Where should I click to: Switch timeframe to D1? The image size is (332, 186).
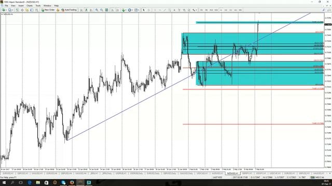(x=230, y=10)
